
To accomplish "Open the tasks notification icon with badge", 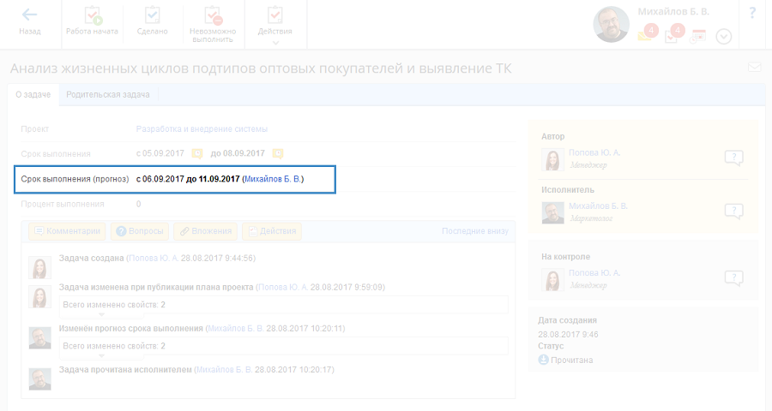I will pos(673,35).
